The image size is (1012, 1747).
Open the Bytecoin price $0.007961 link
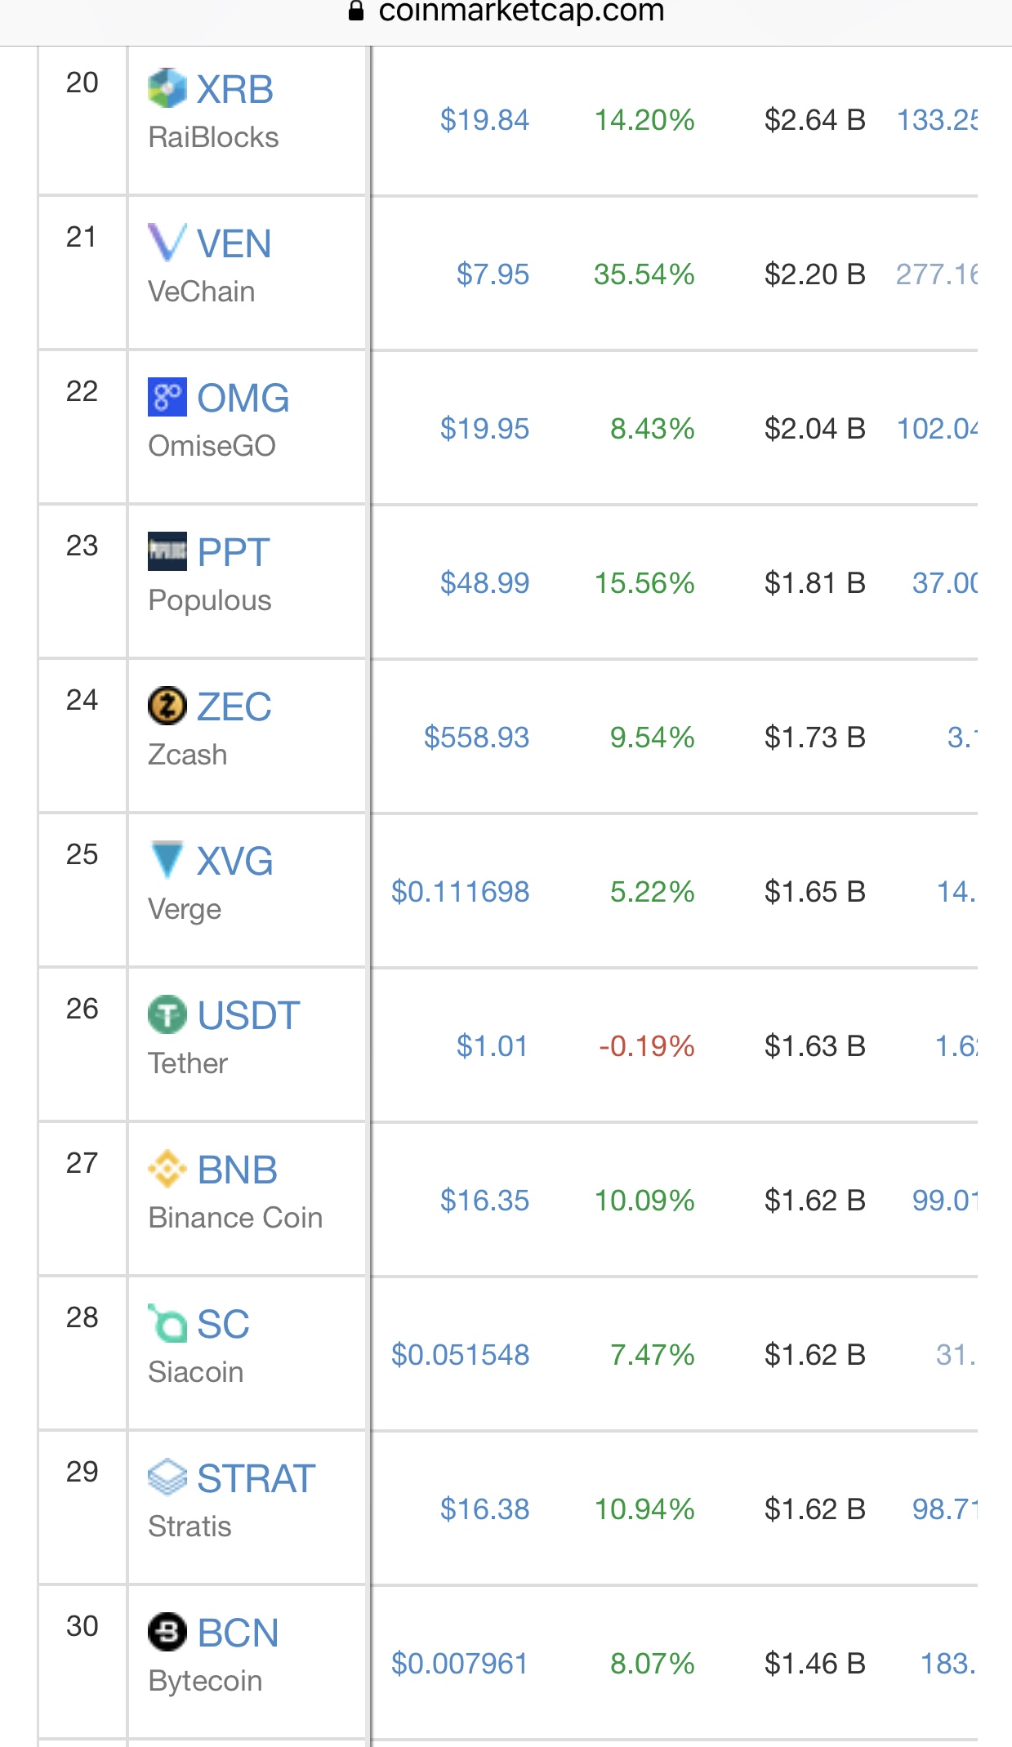pos(460,1664)
